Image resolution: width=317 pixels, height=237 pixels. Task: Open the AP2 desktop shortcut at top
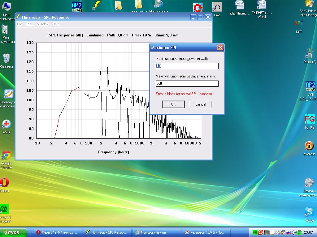(x=77, y=7)
